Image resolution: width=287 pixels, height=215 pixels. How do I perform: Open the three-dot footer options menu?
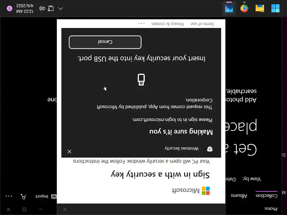coord(141,24)
